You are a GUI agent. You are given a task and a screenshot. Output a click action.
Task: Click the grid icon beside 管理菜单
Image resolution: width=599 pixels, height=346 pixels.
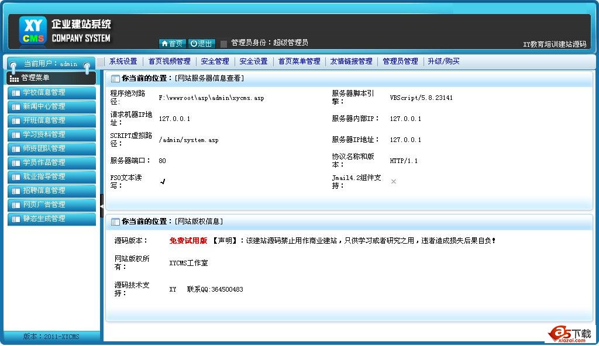coord(14,78)
